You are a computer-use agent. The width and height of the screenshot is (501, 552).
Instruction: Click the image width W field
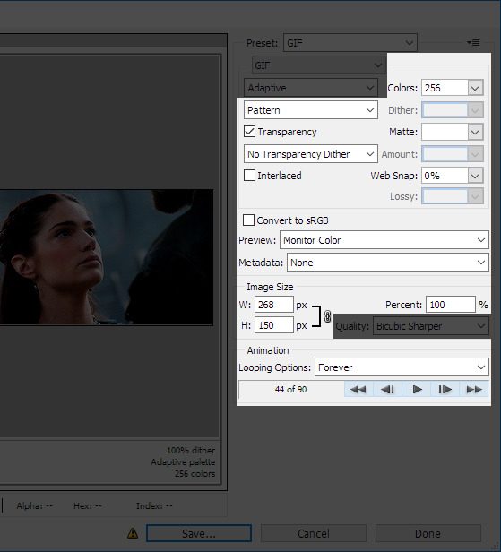click(x=274, y=305)
